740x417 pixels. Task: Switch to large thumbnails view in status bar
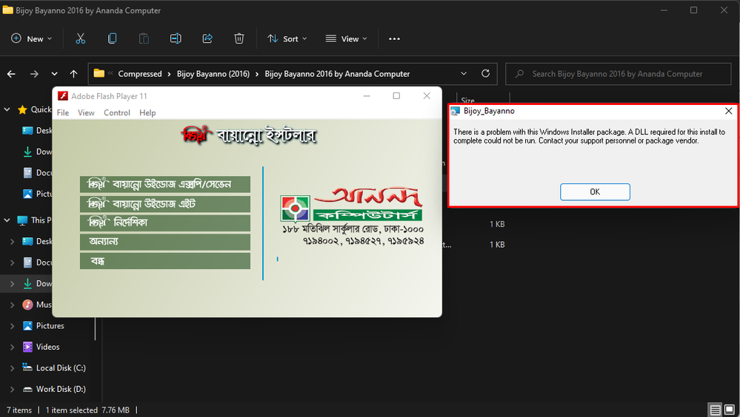pyautogui.click(x=730, y=410)
